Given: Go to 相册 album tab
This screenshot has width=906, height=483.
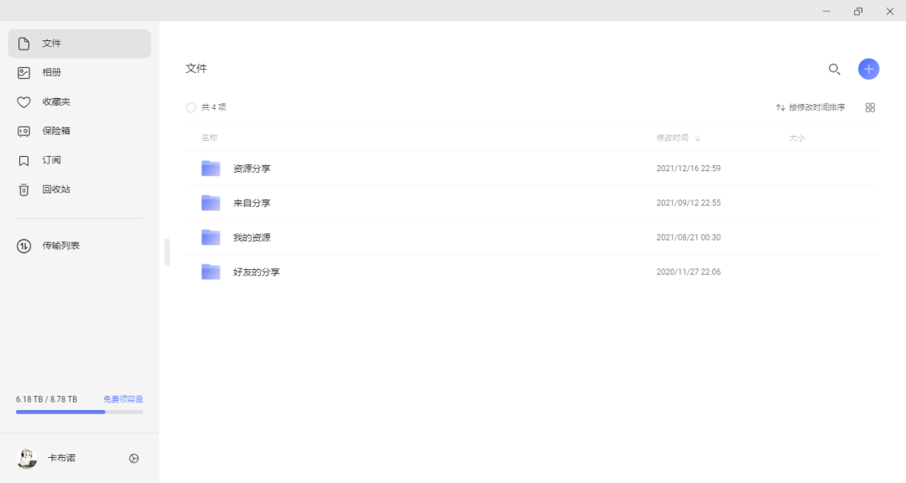Looking at the screenshot, I should click(x=51, y=72).
